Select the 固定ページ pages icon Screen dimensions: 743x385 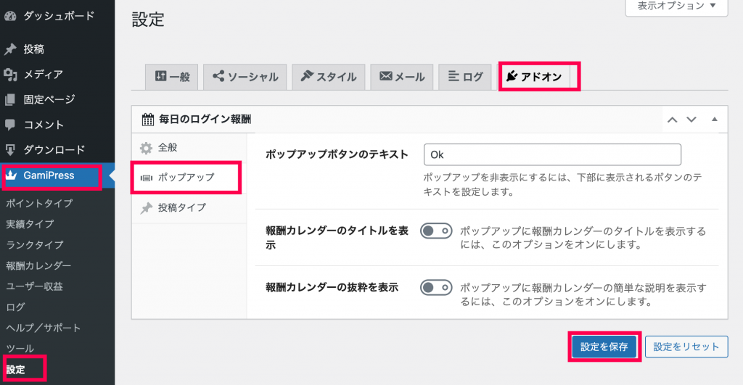pyautogui.click(x=10, y=99)
